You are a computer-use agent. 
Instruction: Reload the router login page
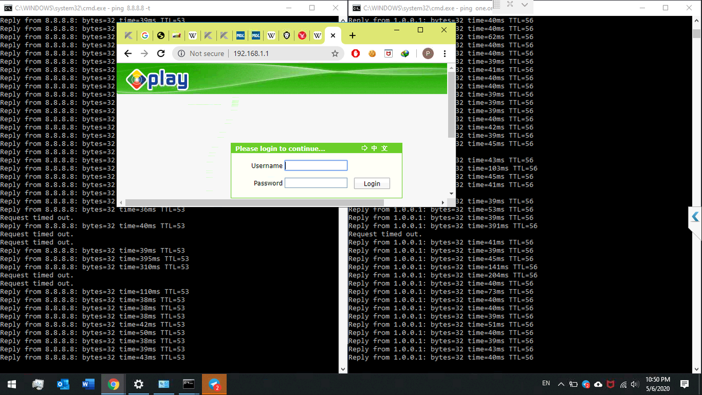pyautogui.click(x=161, y=54)
